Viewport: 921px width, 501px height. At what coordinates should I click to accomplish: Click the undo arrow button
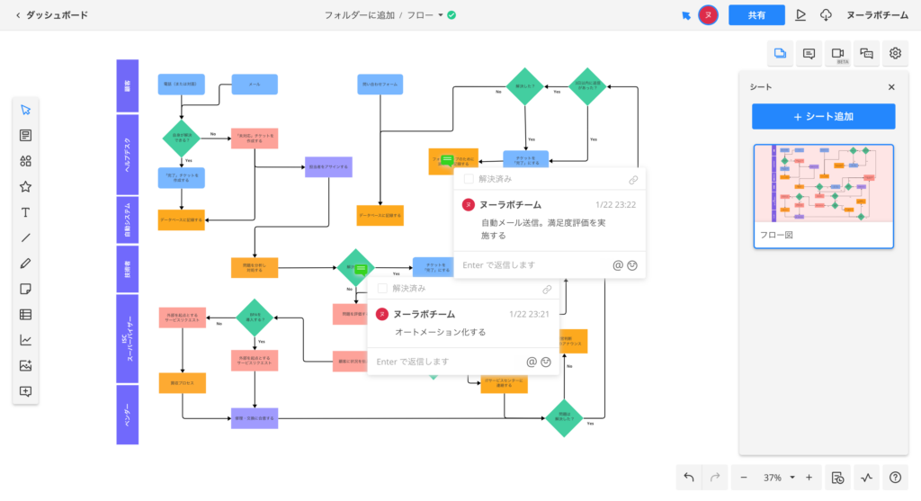tap(689, 477)
